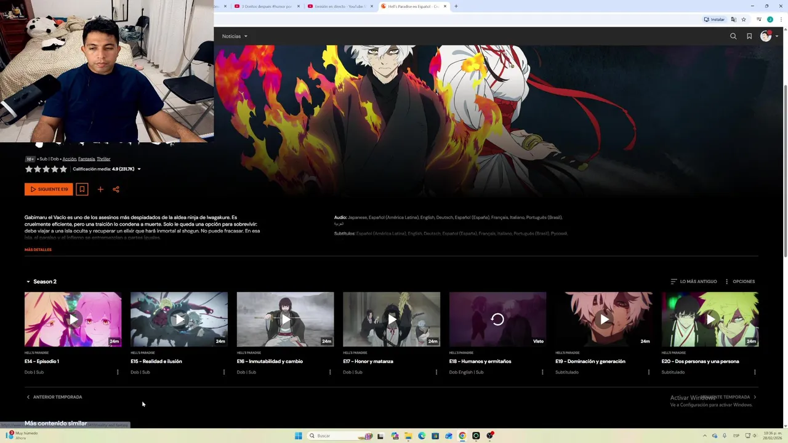Image resolution: width=788 pixels, height=443 pixels.
Task: Open more options for E17 episode
Action: (436, 372)
